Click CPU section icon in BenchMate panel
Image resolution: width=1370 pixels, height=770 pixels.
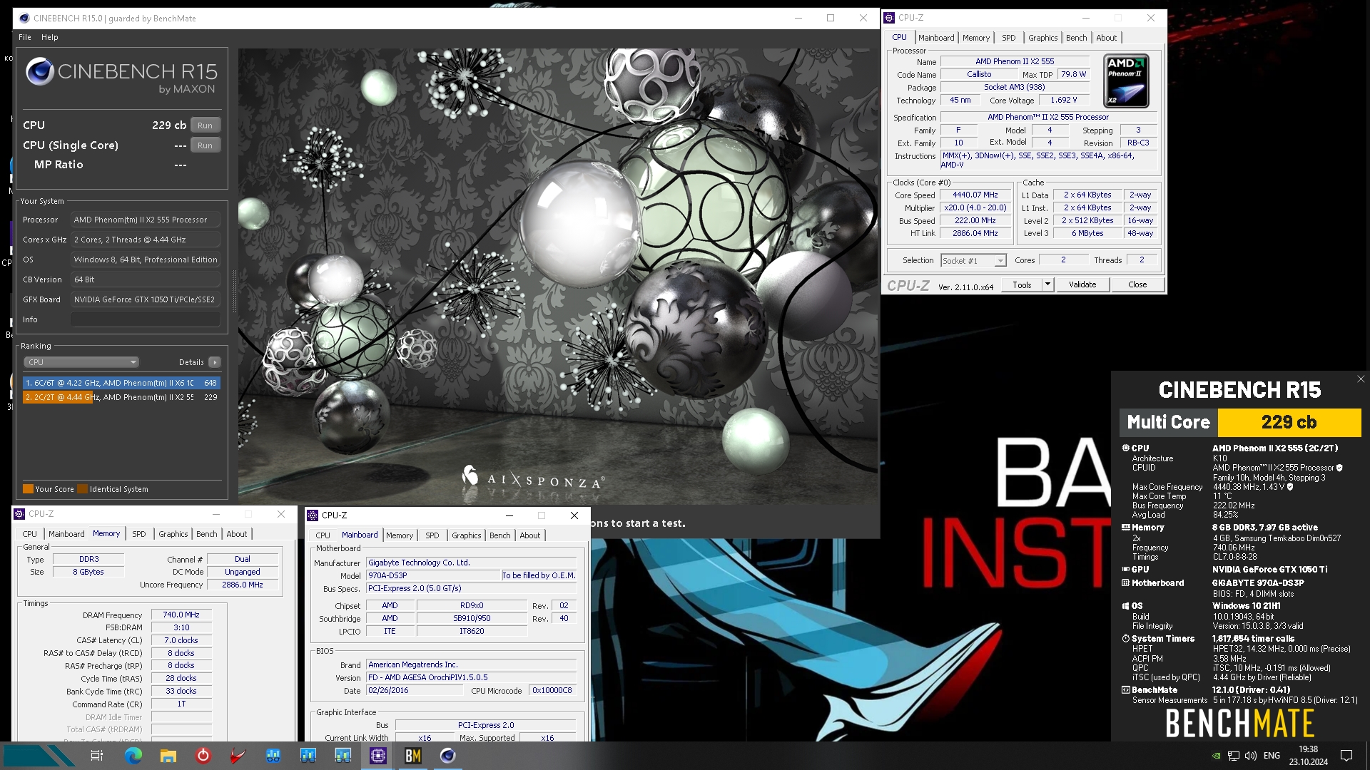coord(1125,448)
